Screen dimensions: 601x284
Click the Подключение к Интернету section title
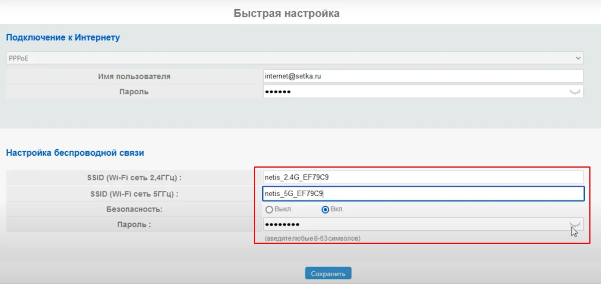(x=63, y=37)
